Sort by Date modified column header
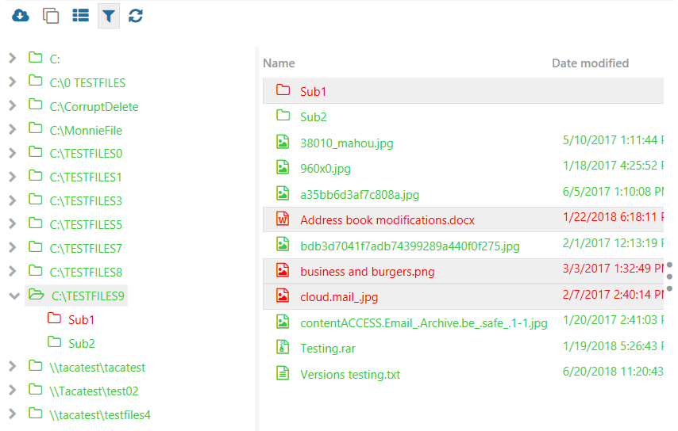This screenshot has height=431, width=678. tap(590, 63)
